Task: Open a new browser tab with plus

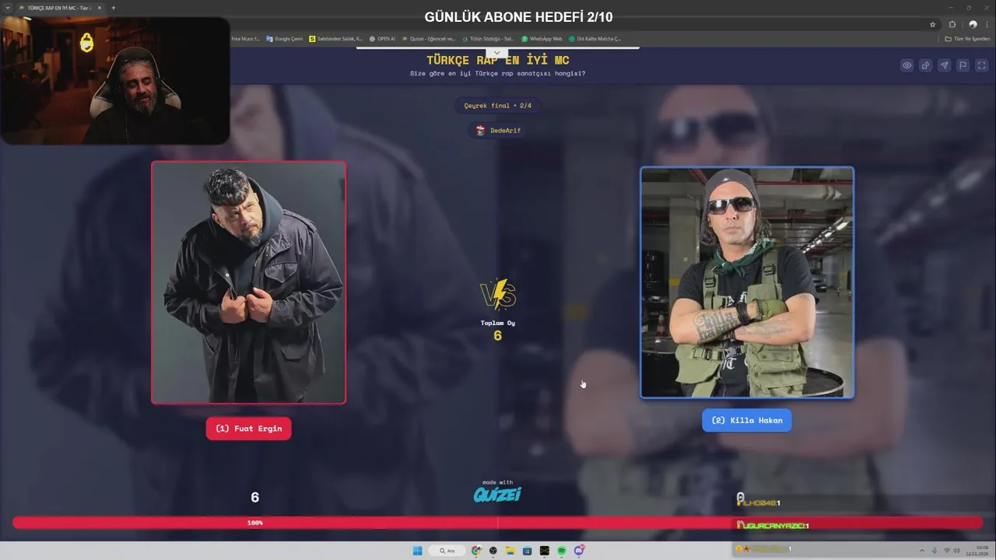Action: pyautogui.click(x=113, y=8)
